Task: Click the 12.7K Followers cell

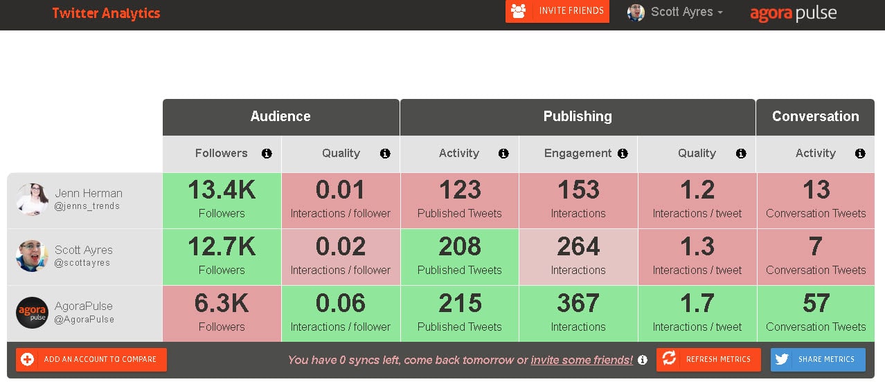Action: tap(222, 257)
